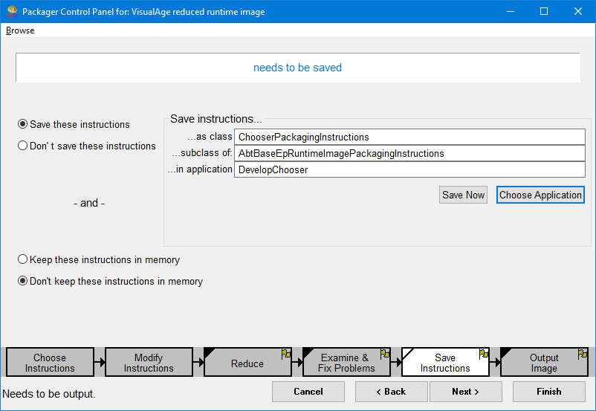
Task: Go to the Choose Instructions step
Action: (50, 363)
